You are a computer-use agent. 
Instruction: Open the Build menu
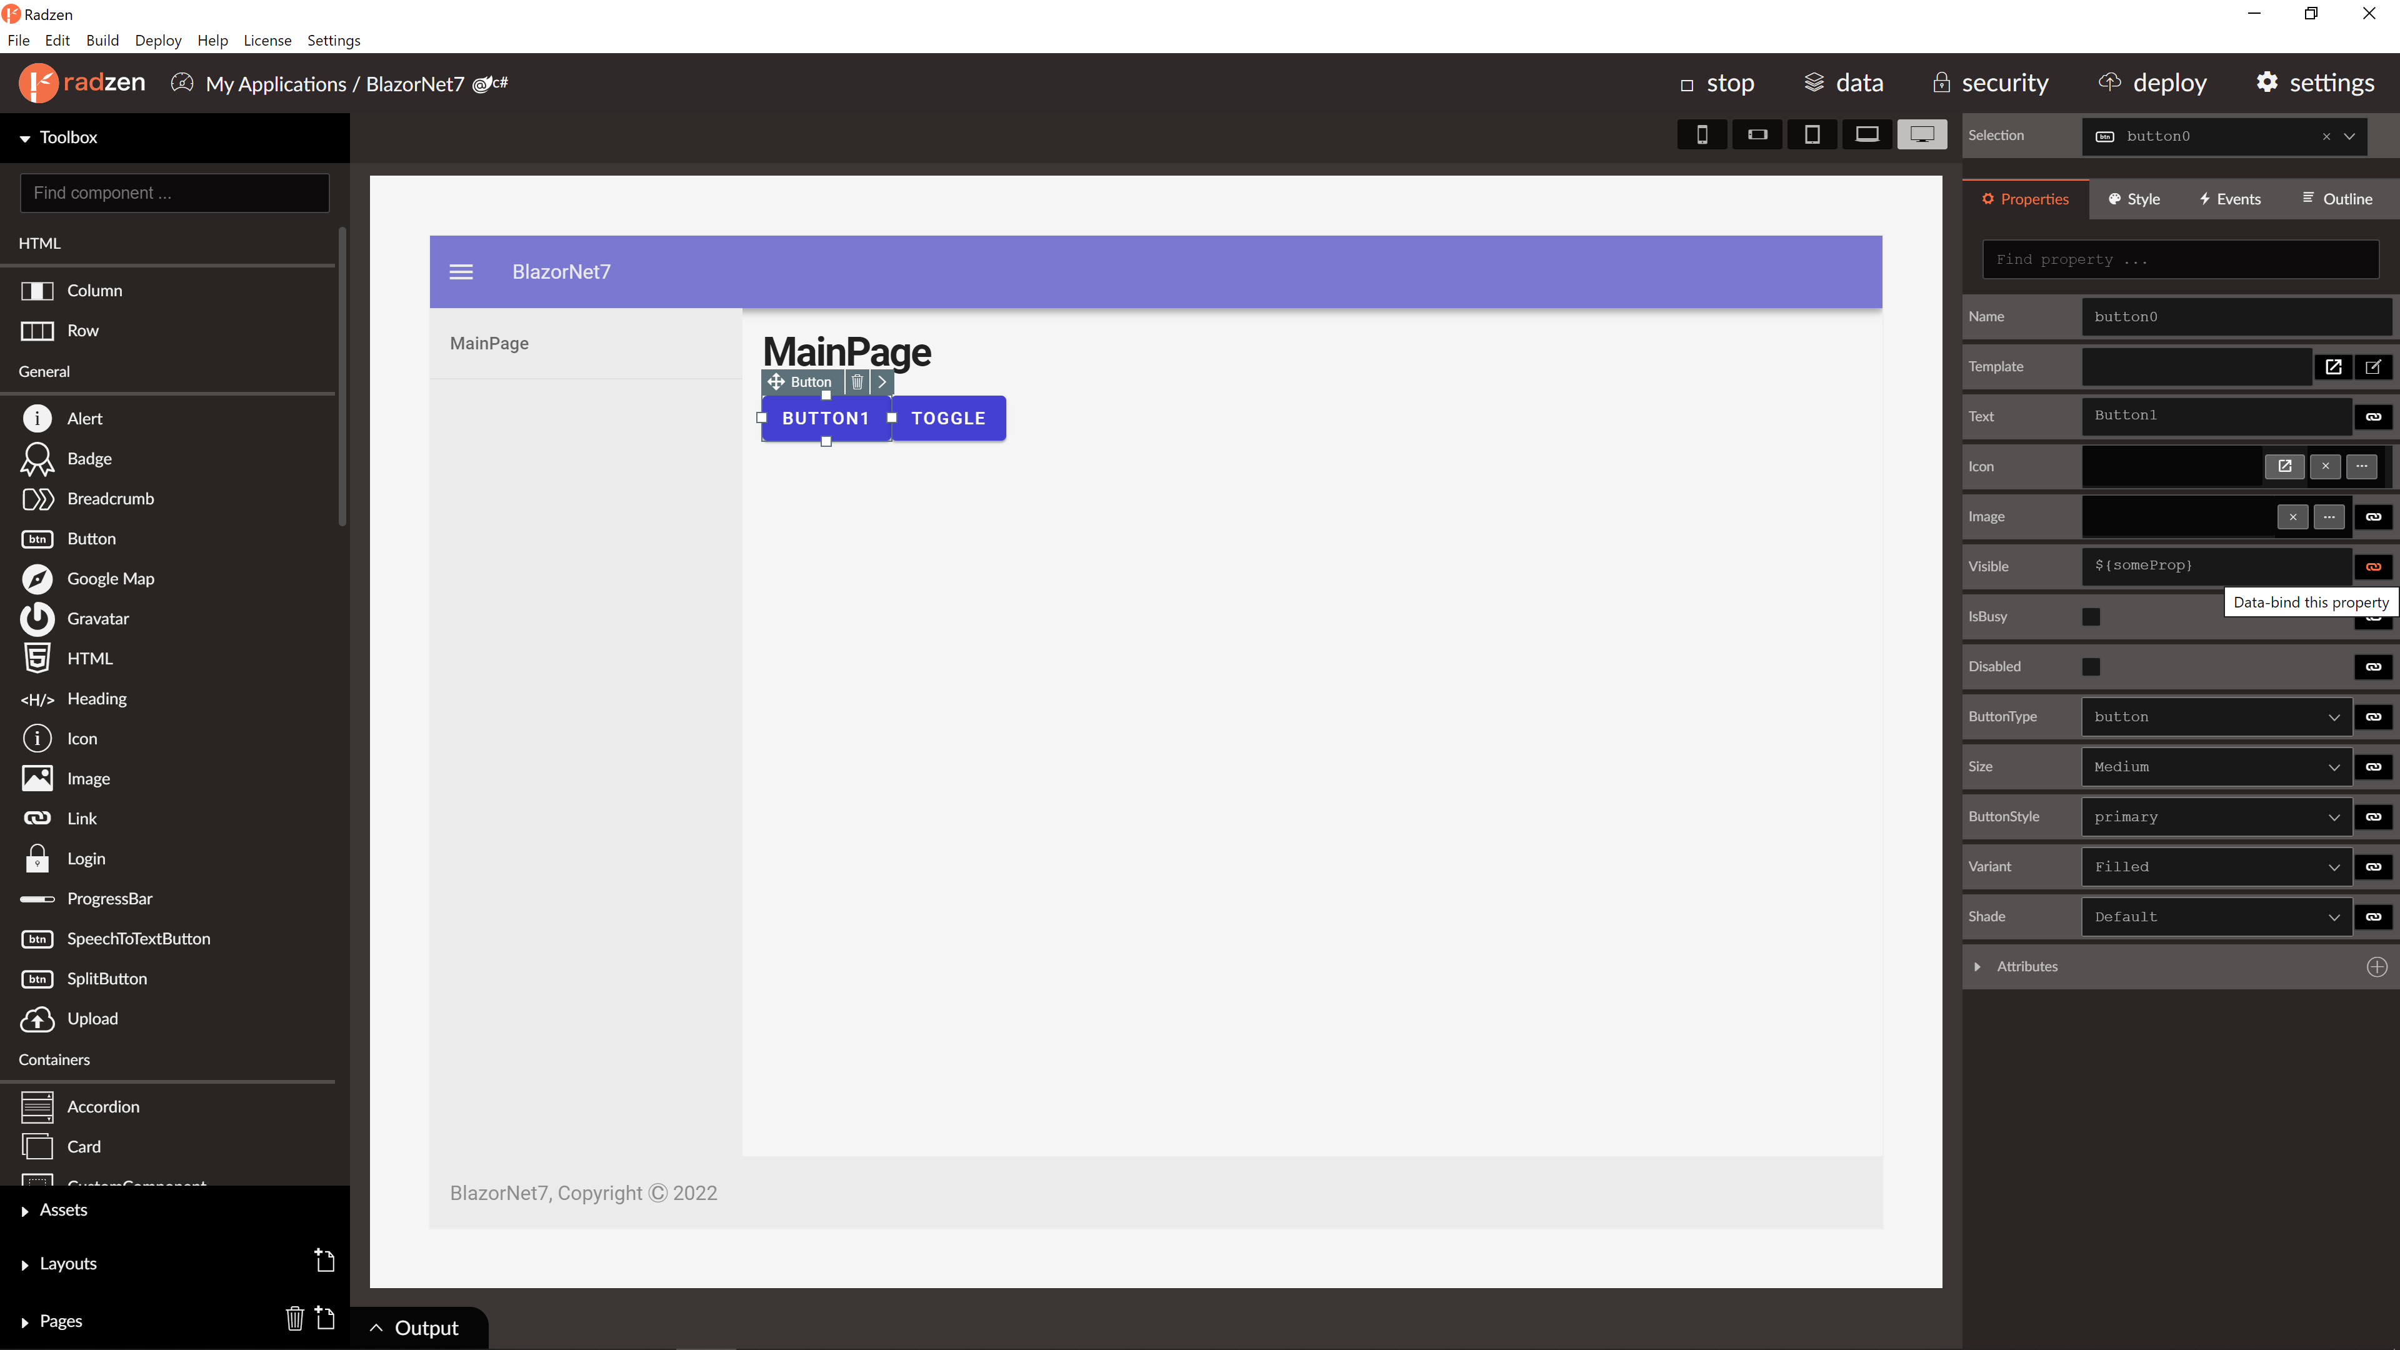102,40
